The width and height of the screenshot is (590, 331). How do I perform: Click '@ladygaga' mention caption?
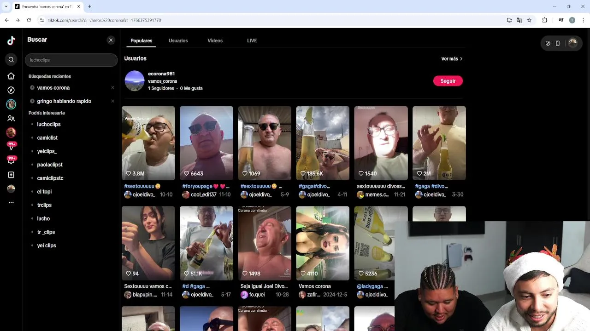click(x=370, y=286)
